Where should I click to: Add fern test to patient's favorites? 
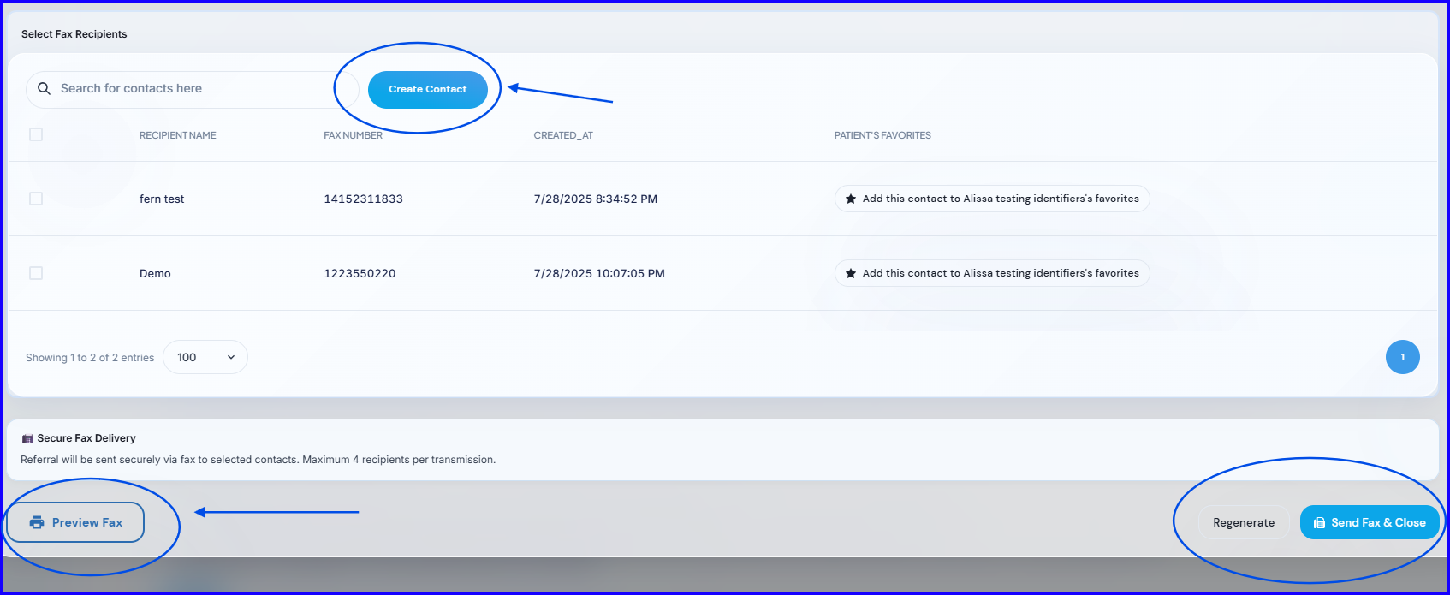tap(992, 199)
